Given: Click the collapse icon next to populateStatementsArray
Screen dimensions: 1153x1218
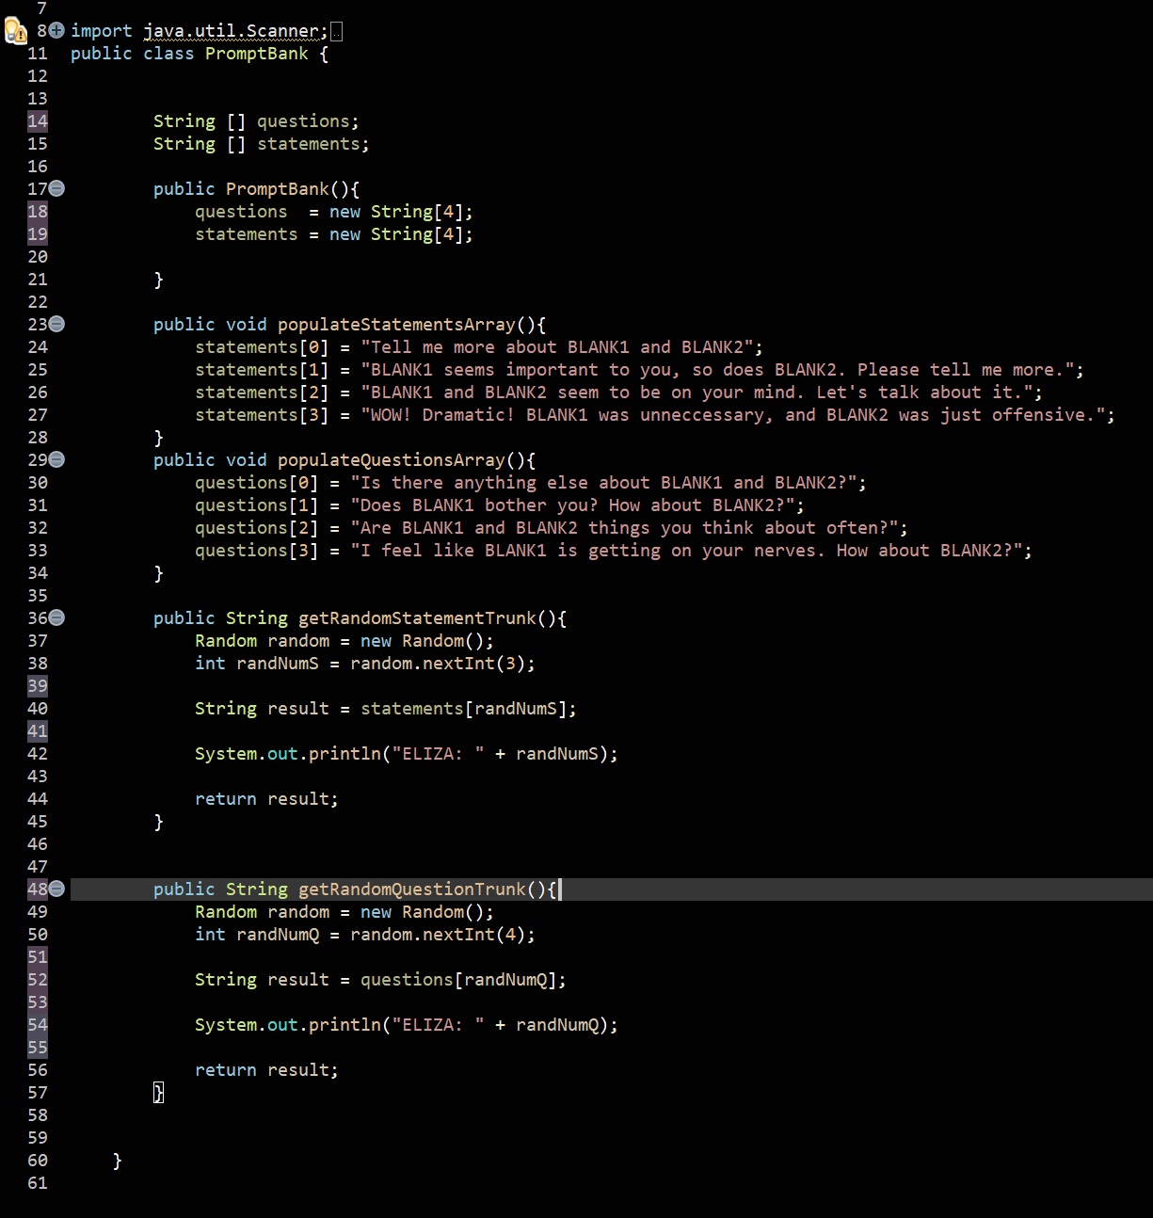Looking at the screenshot, I should 55,324.
